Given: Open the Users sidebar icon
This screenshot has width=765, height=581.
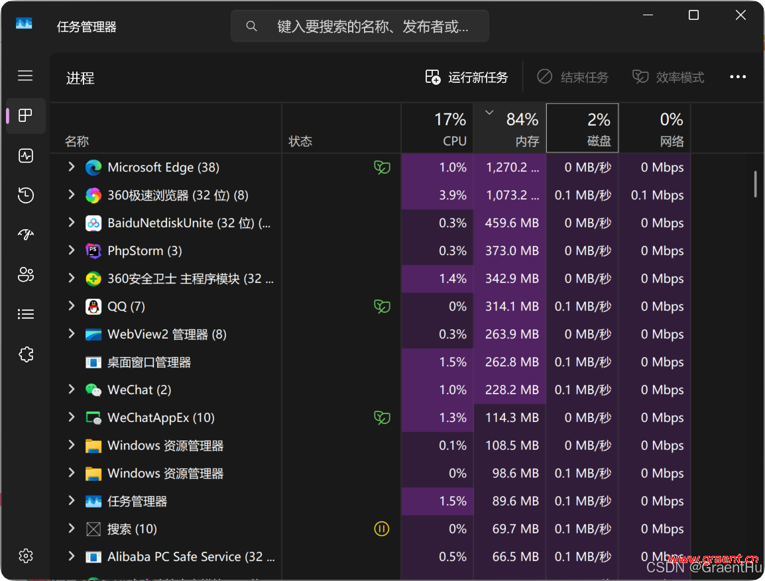Looking at the screenshot, I should coord(25,274).
